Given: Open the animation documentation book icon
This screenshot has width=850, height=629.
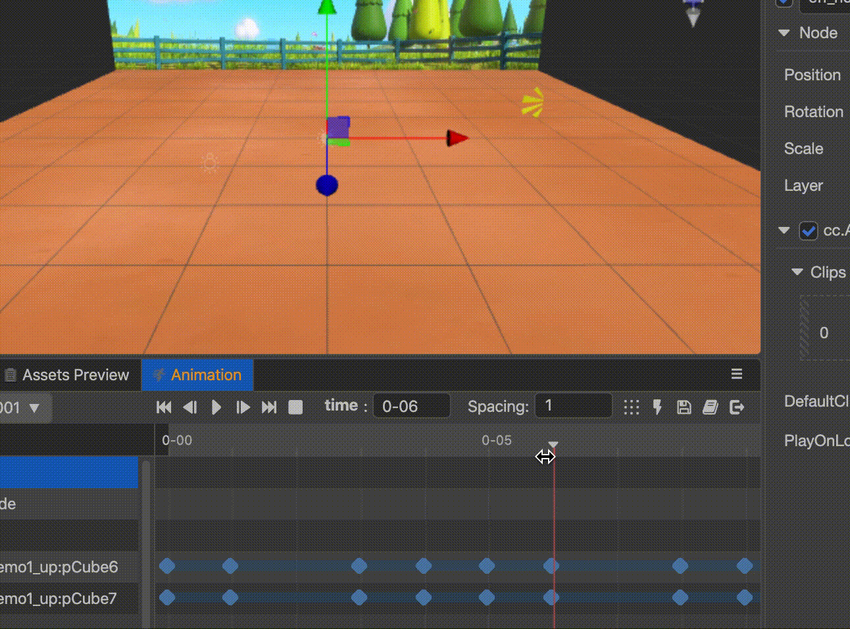Looking at the screenshot, I should pos(711,407).
